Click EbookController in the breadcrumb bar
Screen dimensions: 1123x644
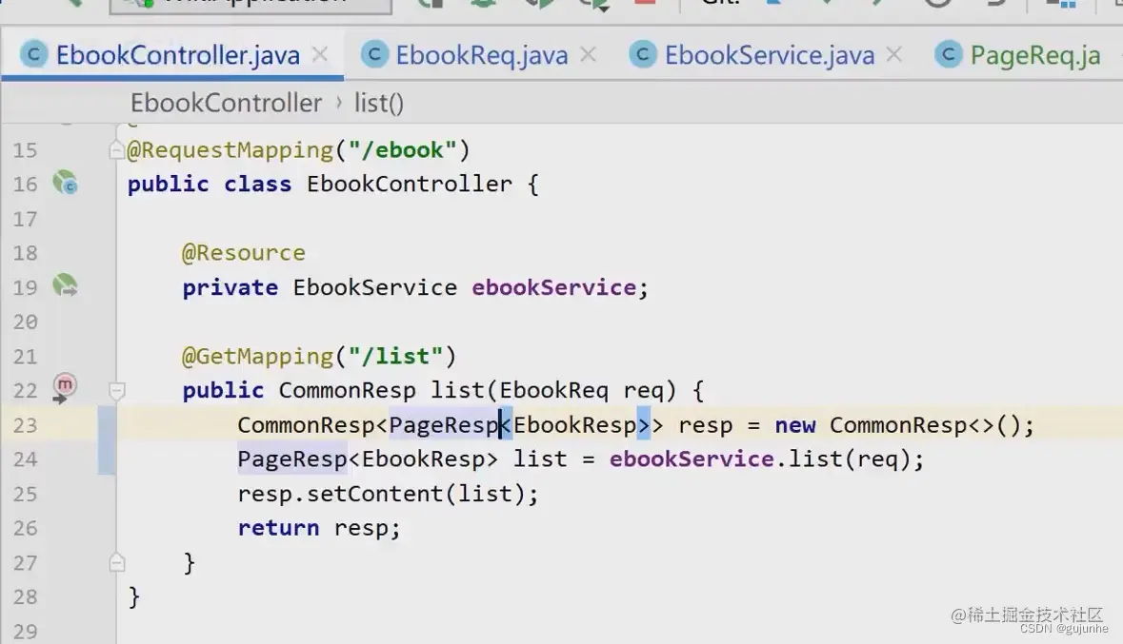[x=226, y=103]
